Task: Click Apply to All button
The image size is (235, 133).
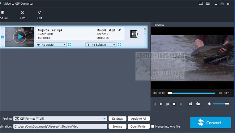Action: 138,119
